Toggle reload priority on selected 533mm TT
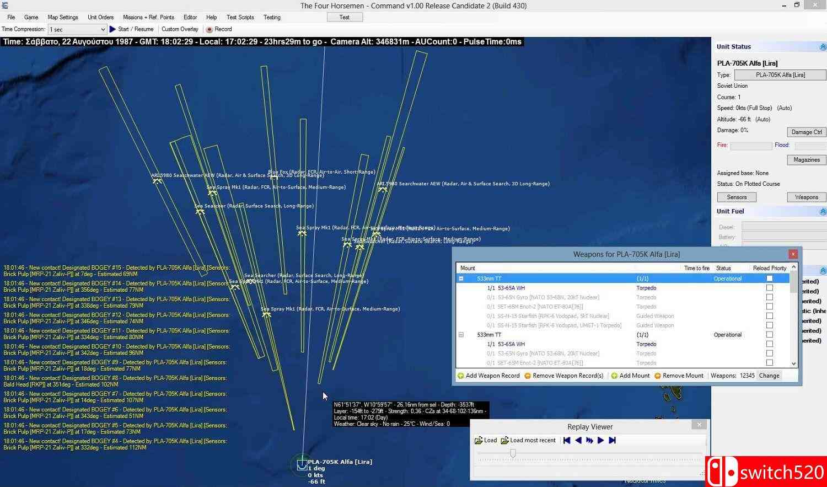 pyautogui.click(x=770, y=279)
